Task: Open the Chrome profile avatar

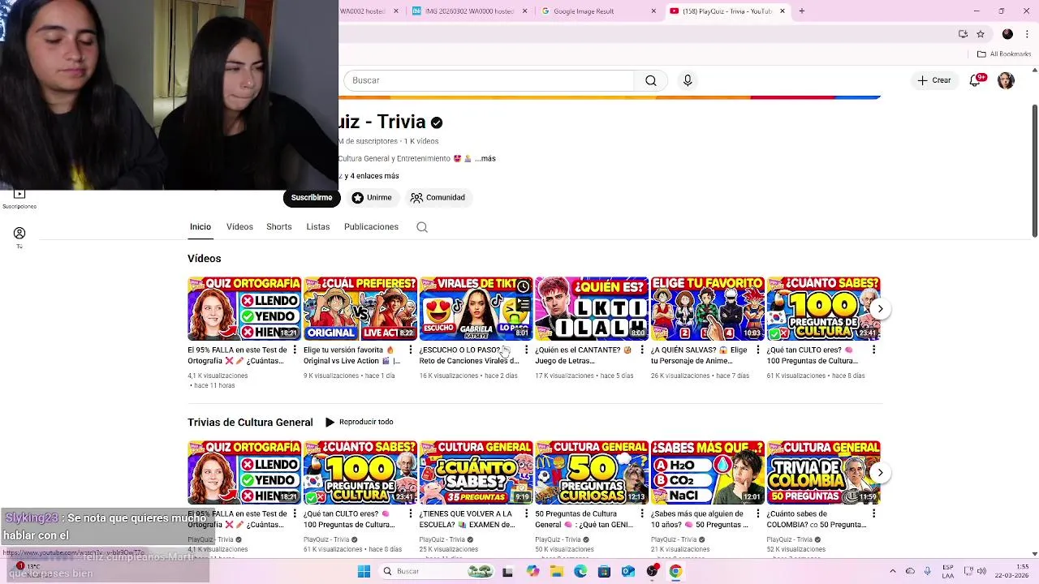Action: [x=1007, y=34]
